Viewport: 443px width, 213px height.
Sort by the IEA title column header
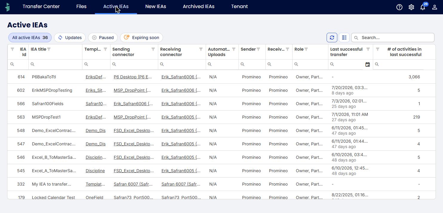pos(39,49)
